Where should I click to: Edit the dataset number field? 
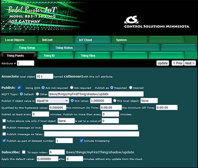(x=64, y=141)
